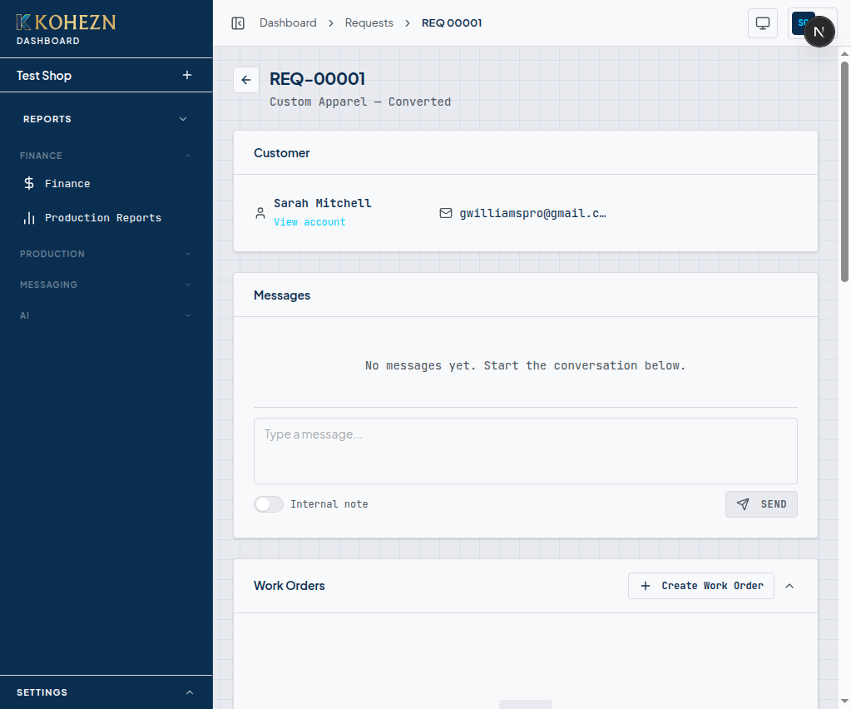Click the REQ 00001 breadcrumb
Screen dimensions: 851x709
point(452,22)
